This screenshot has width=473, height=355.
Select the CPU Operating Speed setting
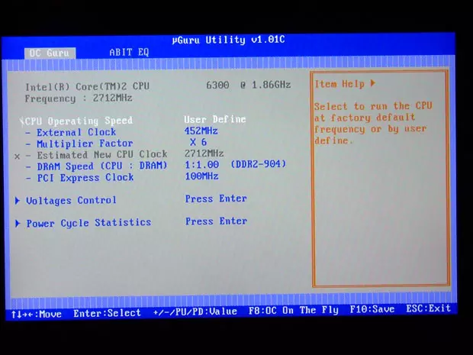pyautogui.click(x=79, y=121)
